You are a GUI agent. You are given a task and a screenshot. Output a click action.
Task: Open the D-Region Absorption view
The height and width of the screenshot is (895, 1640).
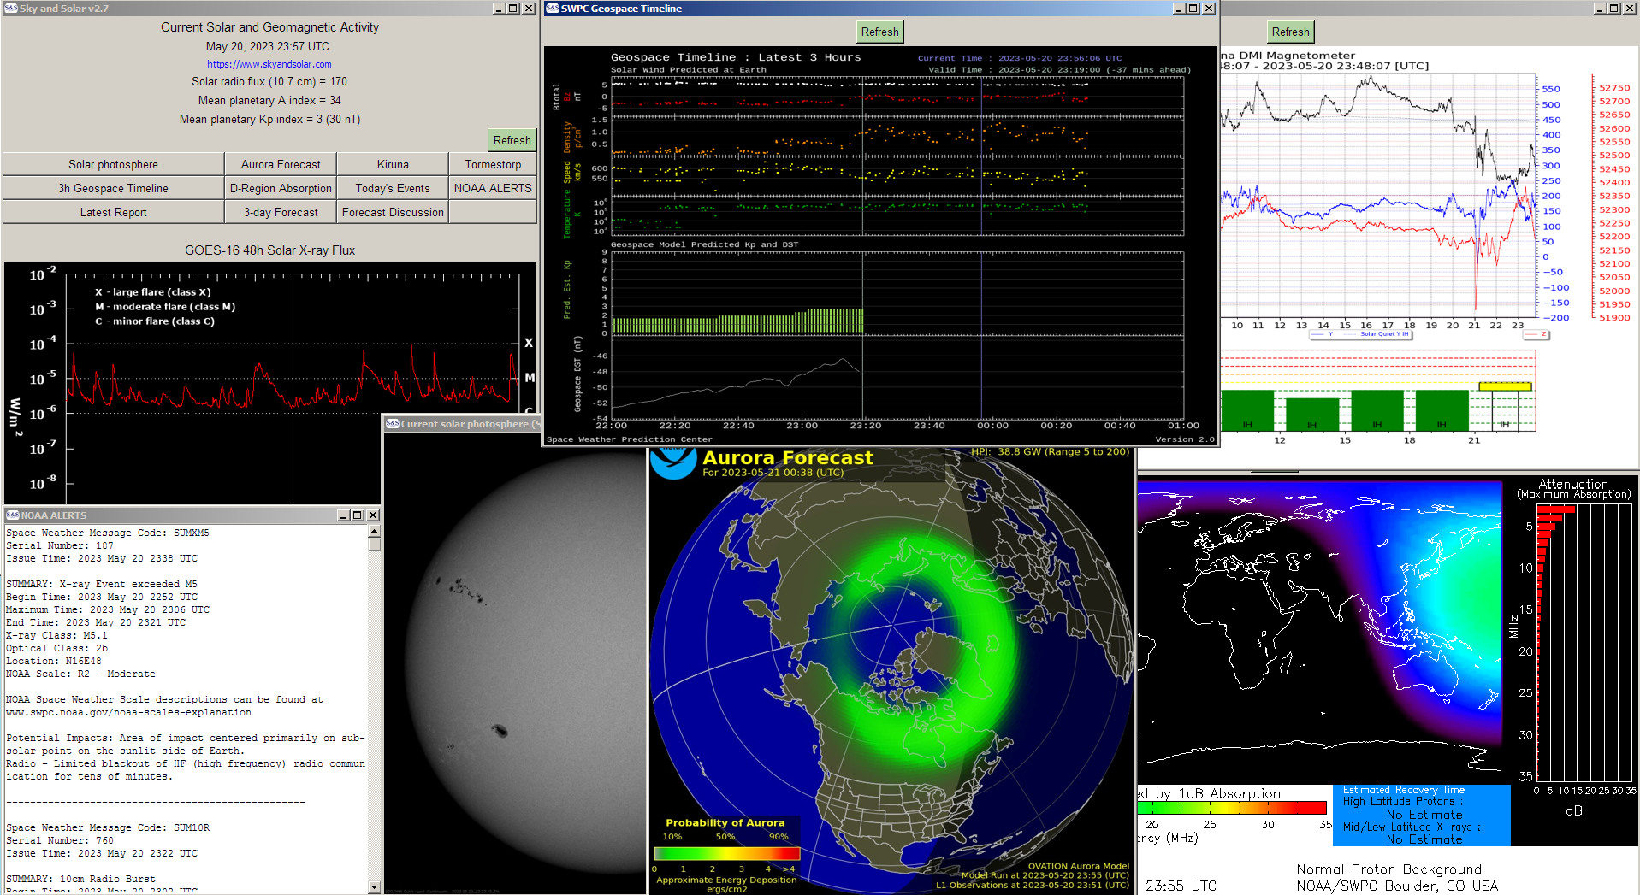pos(281,188)
